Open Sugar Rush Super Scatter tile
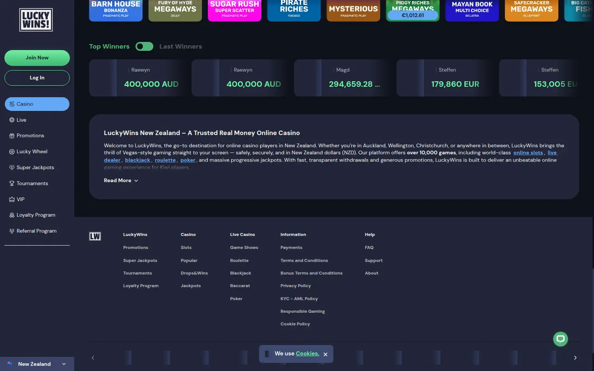The height and width of the screenshot is (371, 594). tap(235, 10)
